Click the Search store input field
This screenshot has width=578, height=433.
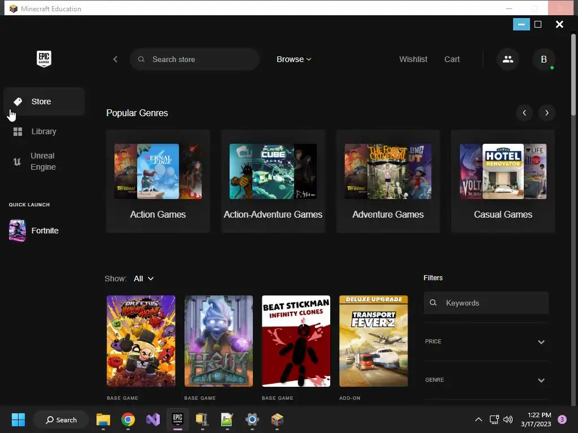pos(195,59)
